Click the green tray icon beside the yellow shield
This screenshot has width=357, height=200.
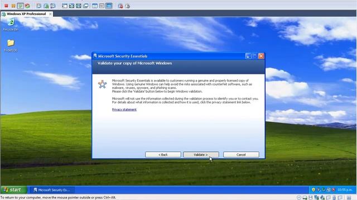324,189
